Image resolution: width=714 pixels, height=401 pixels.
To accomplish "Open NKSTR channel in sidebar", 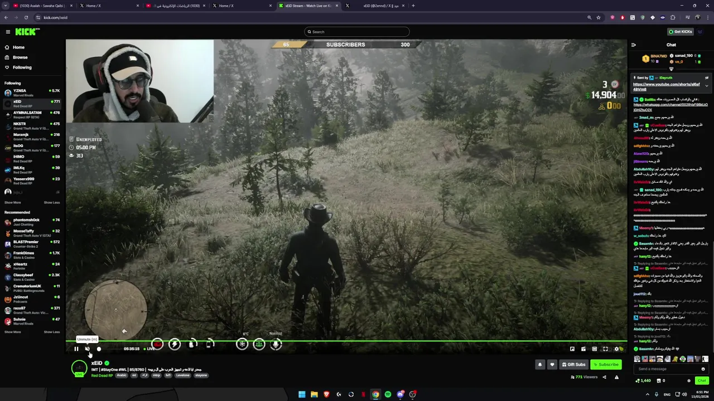I will [32, 126].
